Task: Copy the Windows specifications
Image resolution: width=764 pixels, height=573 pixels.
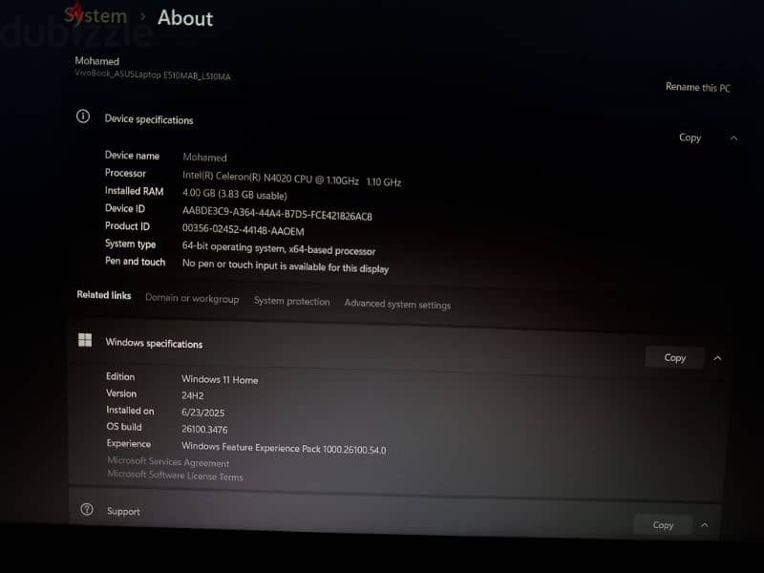Action: coord(674,357)
